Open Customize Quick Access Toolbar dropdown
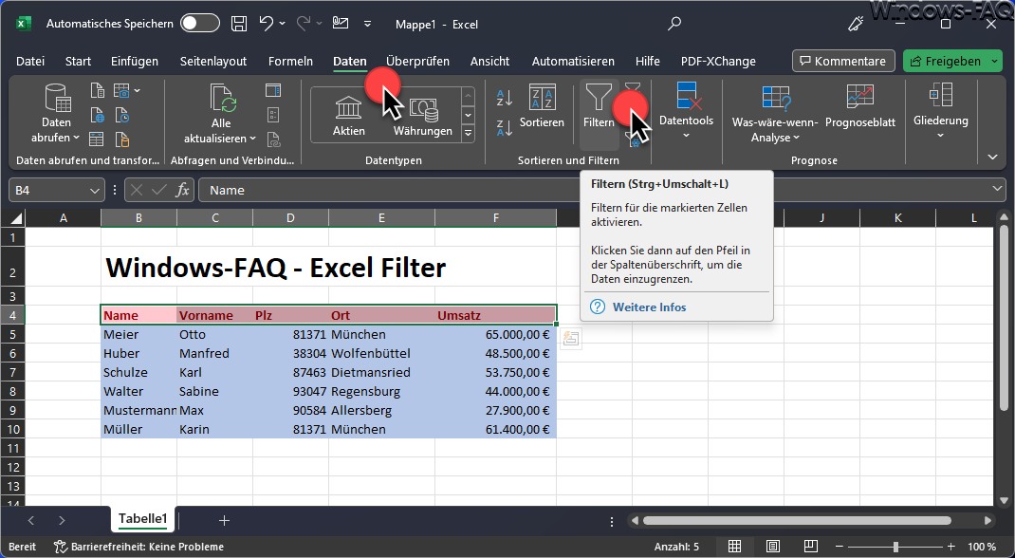This screenshot has height=558, width=1015. (x=368, y=24)
